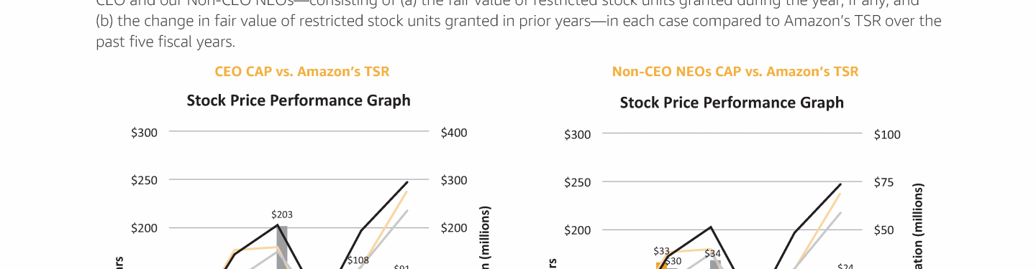
Task: Click the $400 right-axis label of the CEO chart
Action: (x=454, y=133)
